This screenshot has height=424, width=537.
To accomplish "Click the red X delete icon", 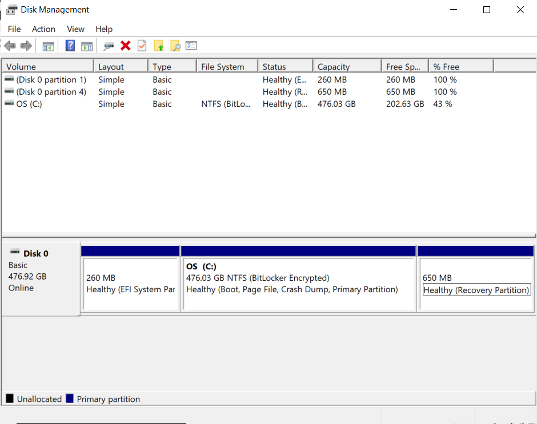I will [x=126, y=46].
